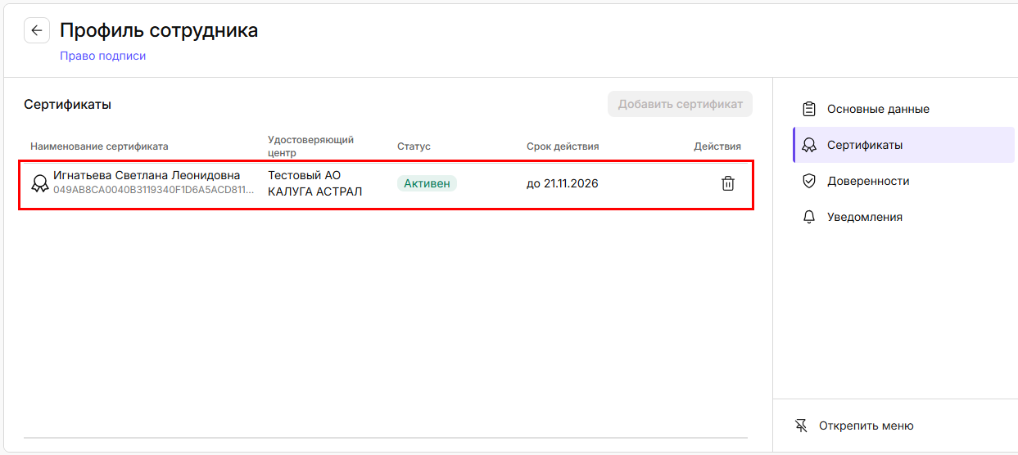Click the Срок действия column header
Image resolution: width=1018 pixels, height=455 pixels.
(563, 146)
